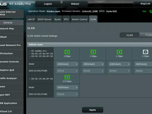Switch to the Profile view toggle

click(146, 35)
